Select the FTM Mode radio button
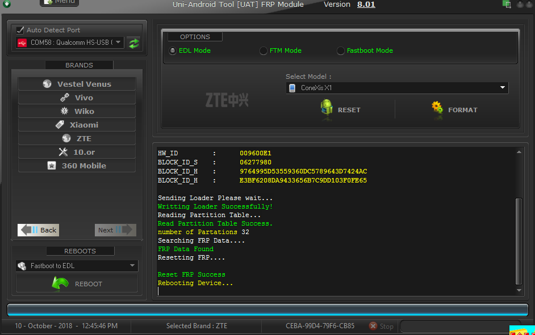The width and height of the screenshot is (535, 335). tap(264, 50)
